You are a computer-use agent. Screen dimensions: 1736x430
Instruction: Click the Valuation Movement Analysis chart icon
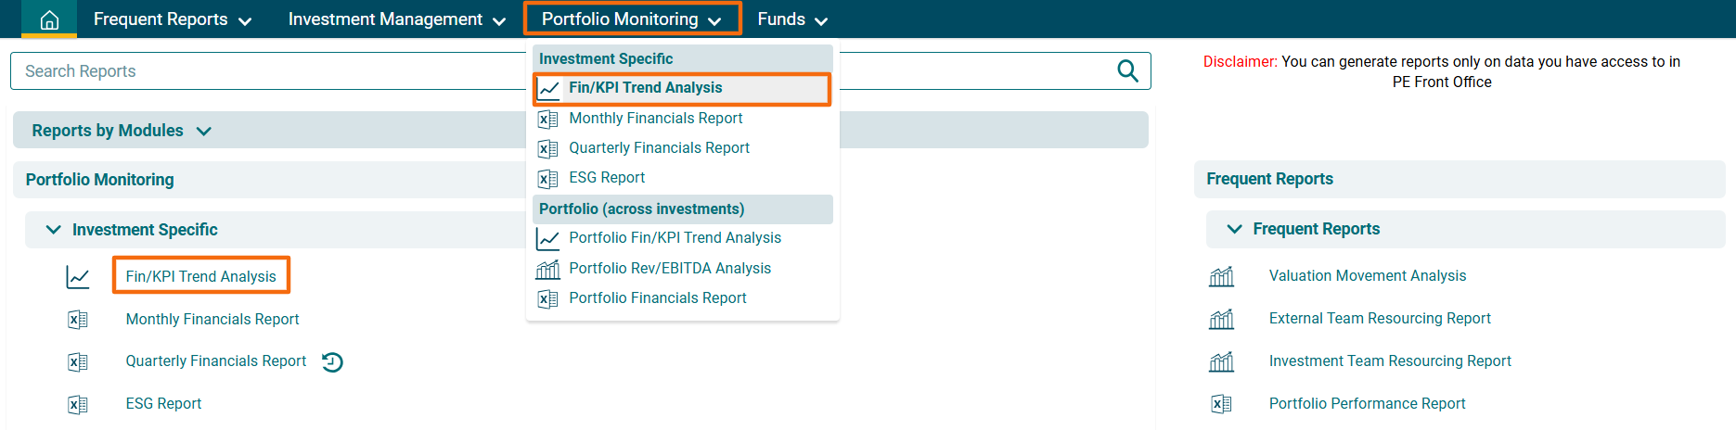1221,276
